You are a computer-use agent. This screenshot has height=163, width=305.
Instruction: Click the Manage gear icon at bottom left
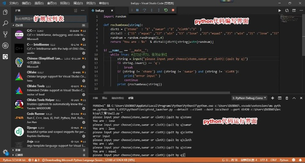[x=5, y=152]
